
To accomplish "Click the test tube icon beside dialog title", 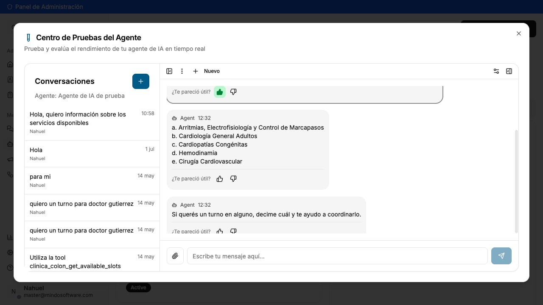I will point(28,38).
